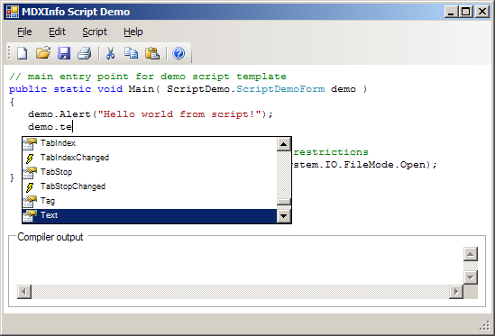Click the Compiler output left scroll arrow
Image resolution: width=495 pixels, height=336 pixels.
click(24, 292)
